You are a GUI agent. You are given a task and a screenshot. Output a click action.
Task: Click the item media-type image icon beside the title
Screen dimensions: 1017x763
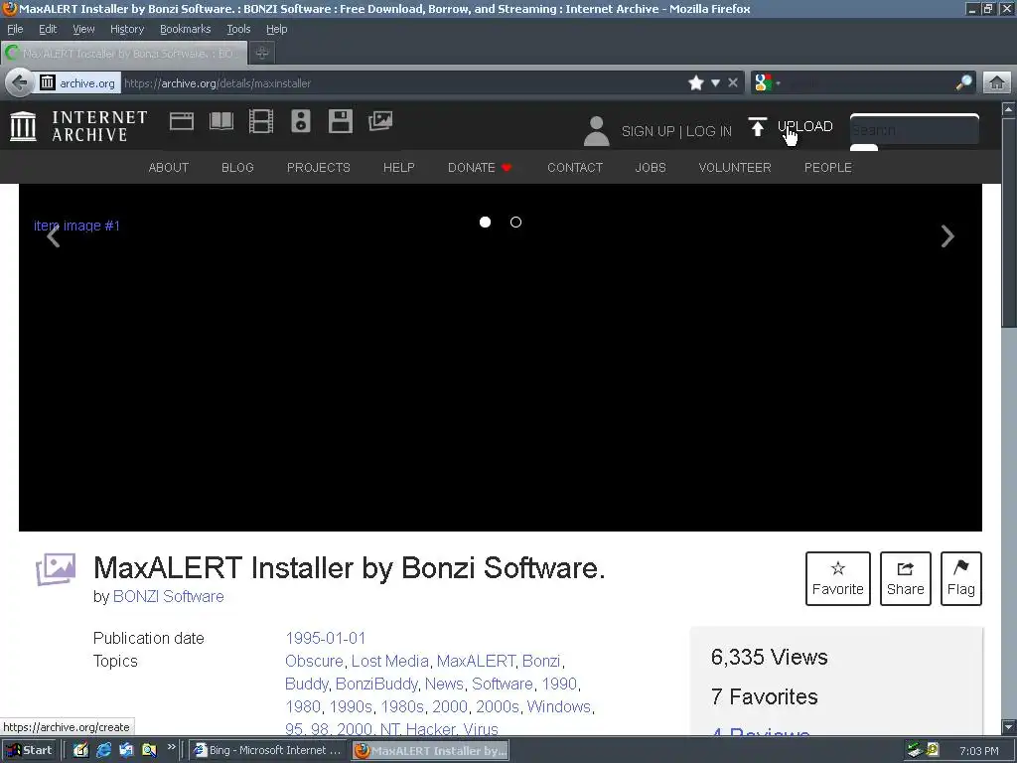56,569
